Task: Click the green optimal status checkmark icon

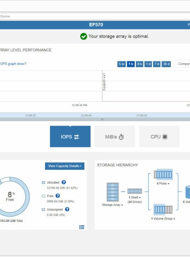Action: [84, 36]
